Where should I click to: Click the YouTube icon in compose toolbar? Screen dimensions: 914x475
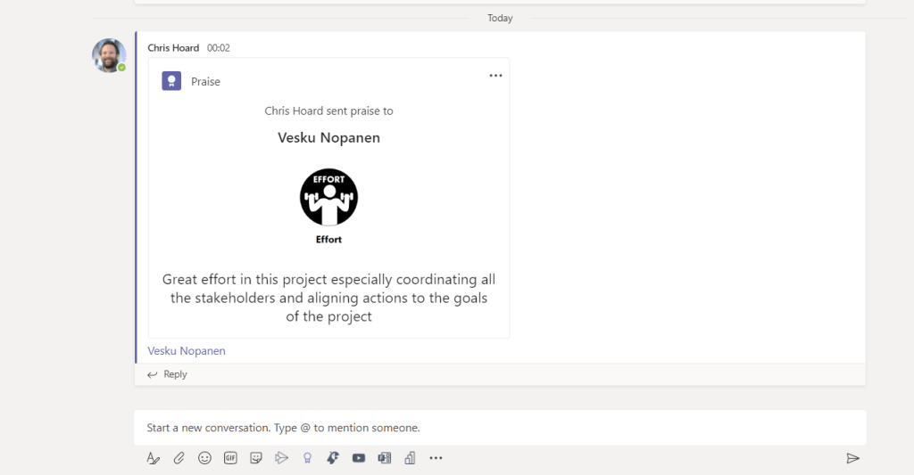pos(359,458)
